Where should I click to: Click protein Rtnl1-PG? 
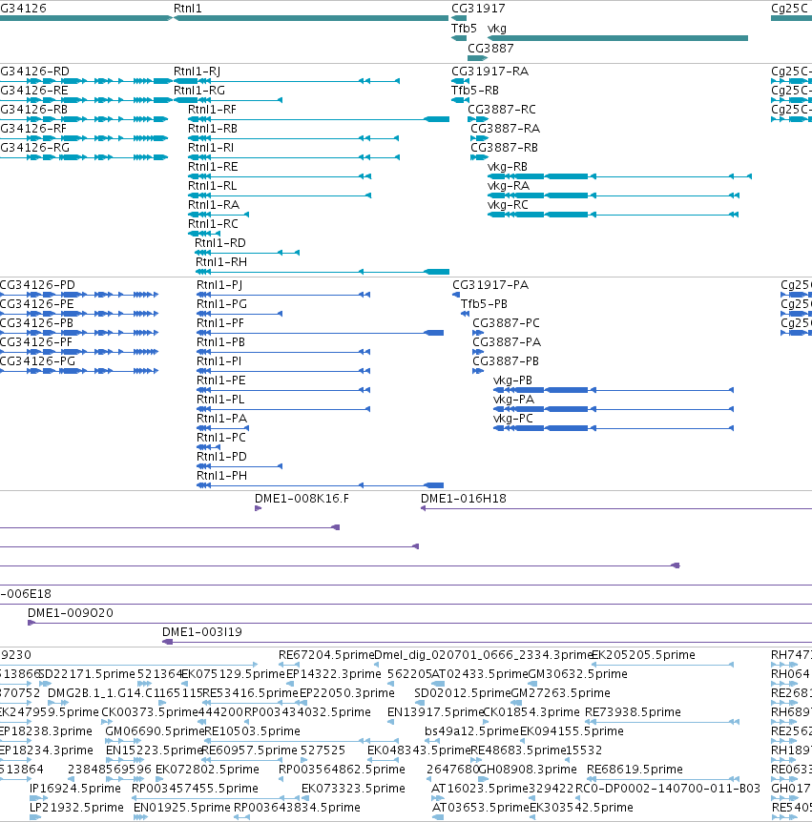239,314
